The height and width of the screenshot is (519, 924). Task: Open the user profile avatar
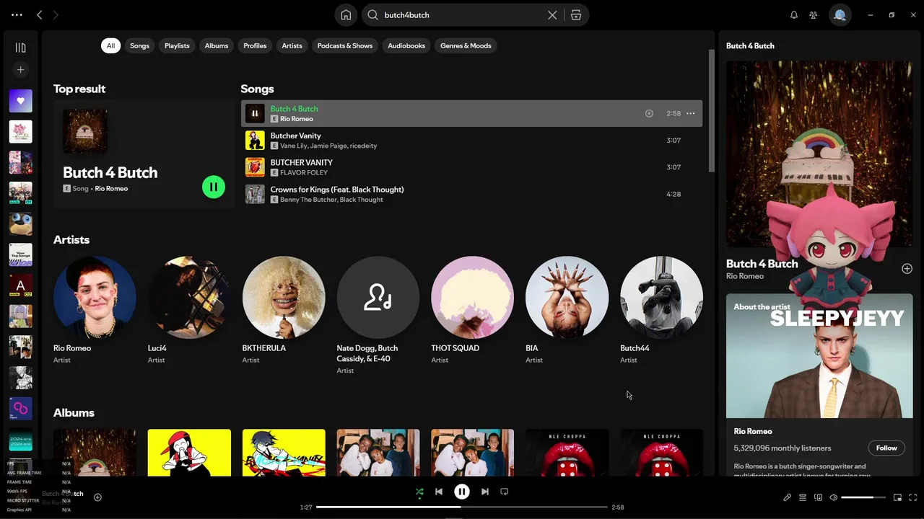(x=840, y=15)
